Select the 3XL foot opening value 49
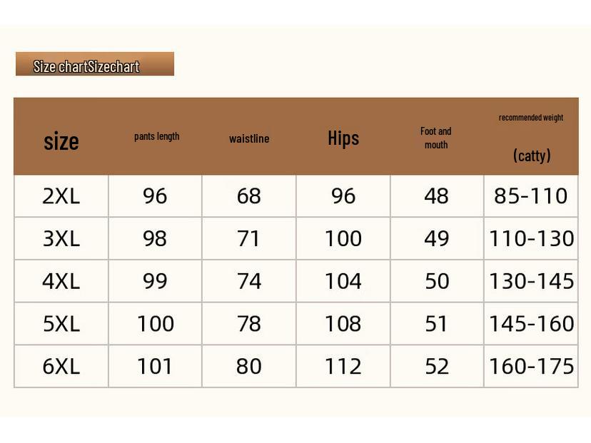Viewport: 591px width, 443px height. 437,238
